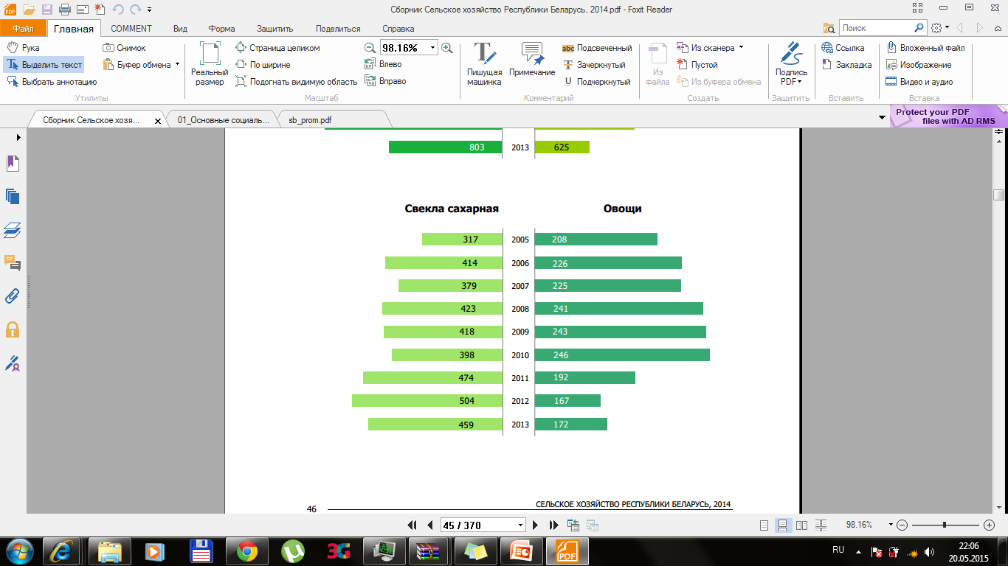Open the settings gear dropdown near search

[x=939, y=28]
